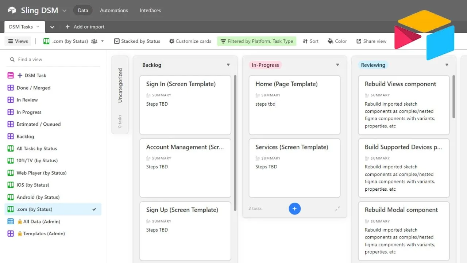
Task: Click Share view button
Action: click(371, 41)
